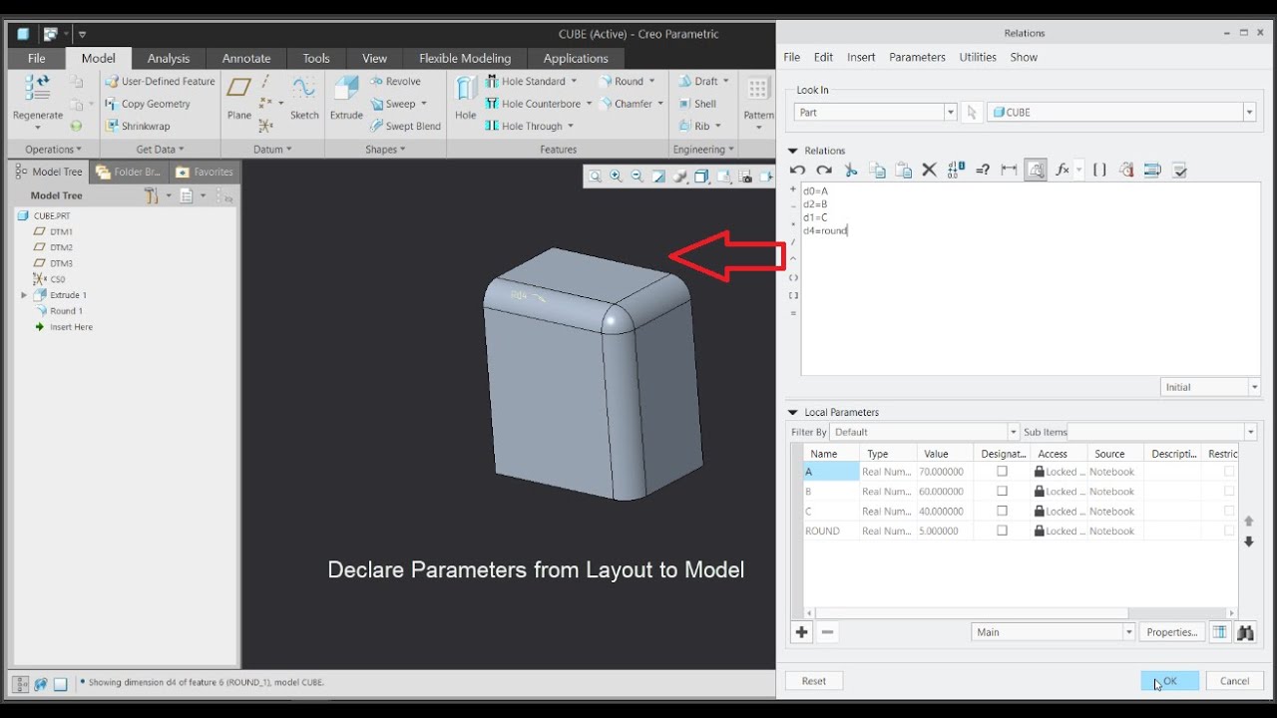Toggle Designate checkbox for parameter C
The image size is (1277, 718).
(1002, 512)
